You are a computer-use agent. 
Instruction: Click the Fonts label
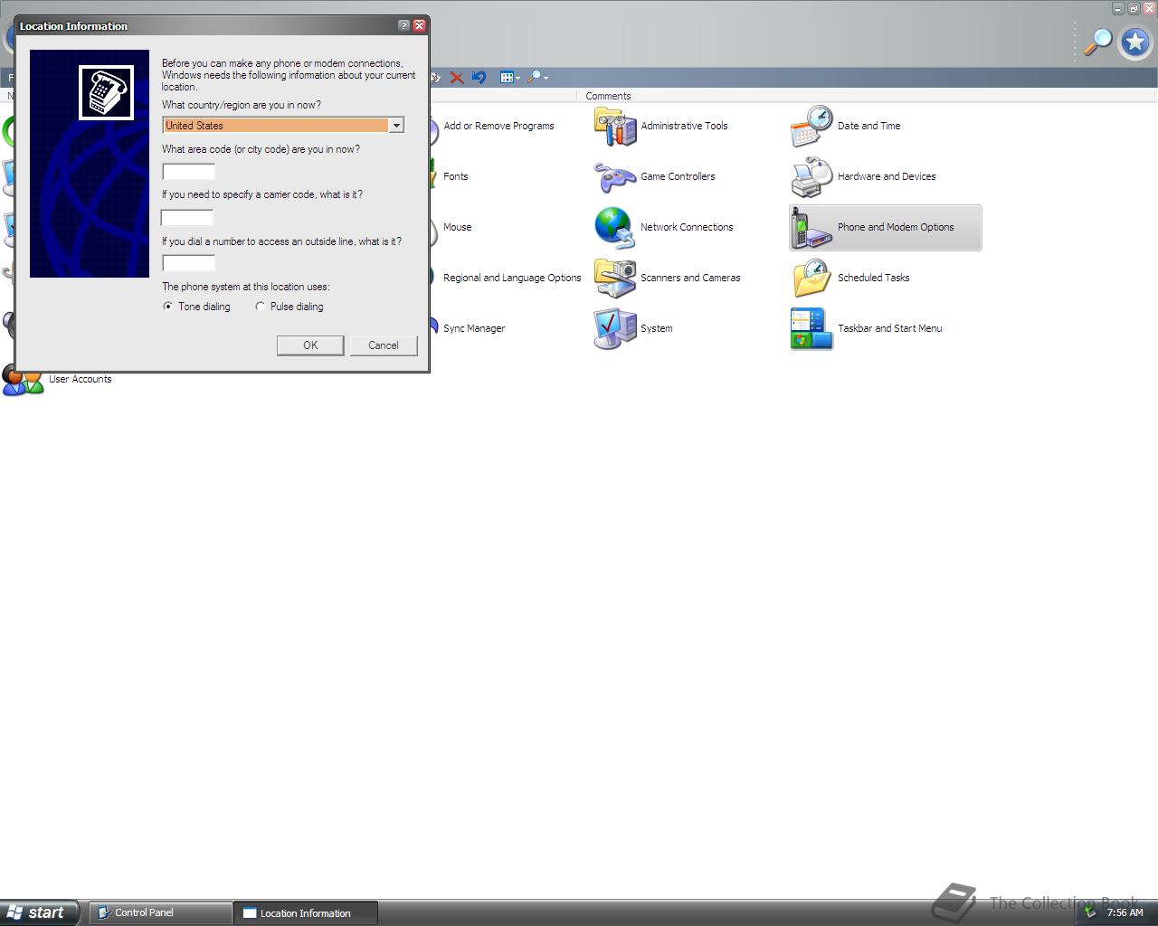[456, 177]
